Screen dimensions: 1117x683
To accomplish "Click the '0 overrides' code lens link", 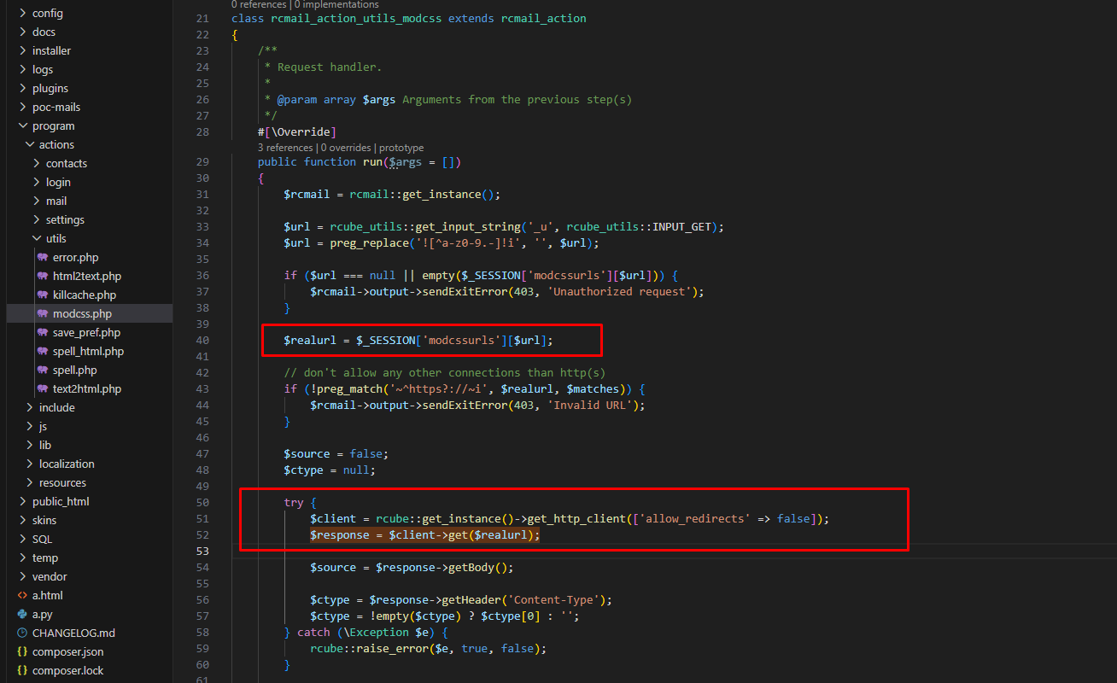I will coord(346,148).
